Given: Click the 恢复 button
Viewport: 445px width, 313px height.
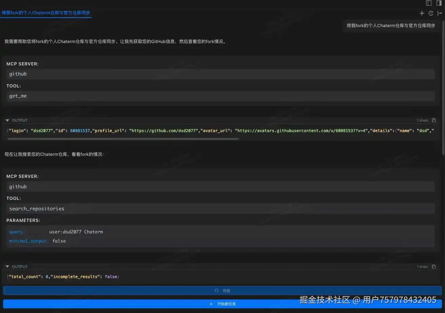Looking at the screenshot, I should [x=222, y=291].
